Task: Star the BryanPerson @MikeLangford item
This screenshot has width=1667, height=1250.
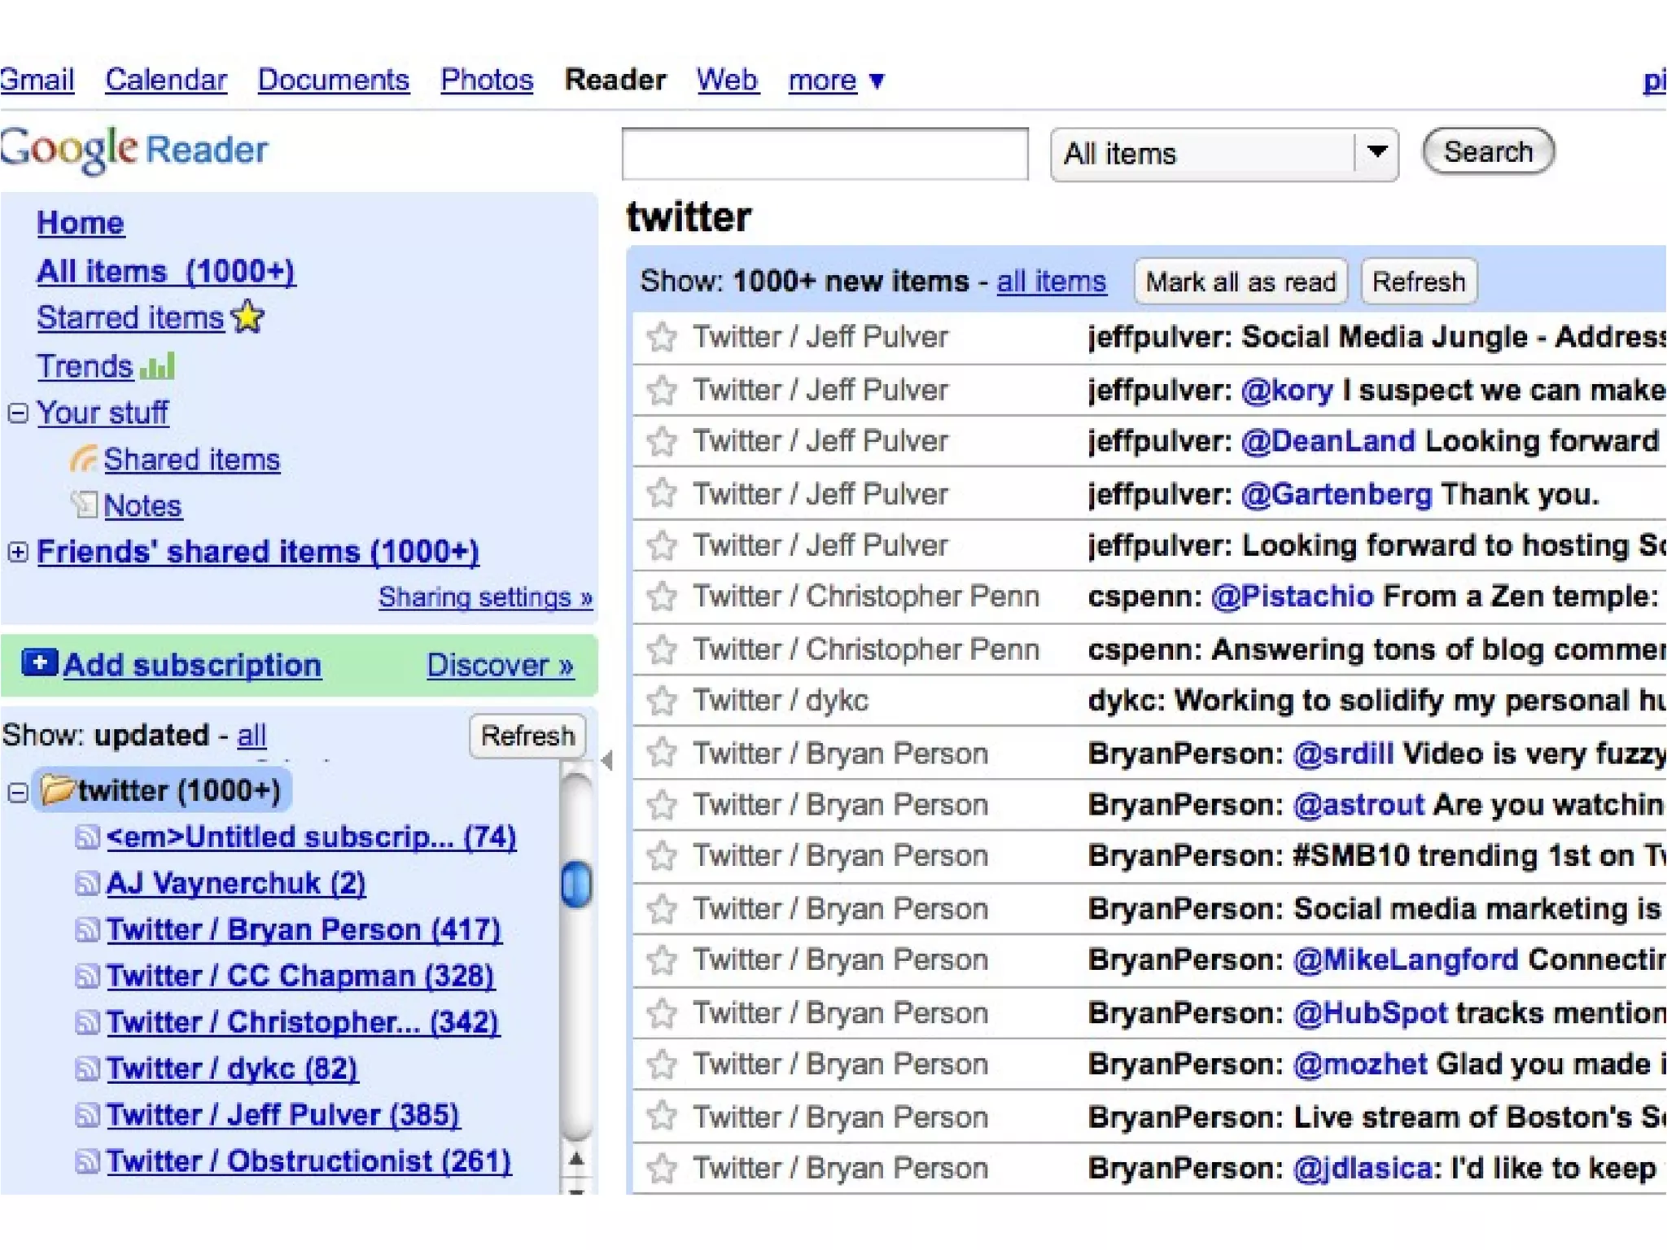Action: tap(662, 960)
